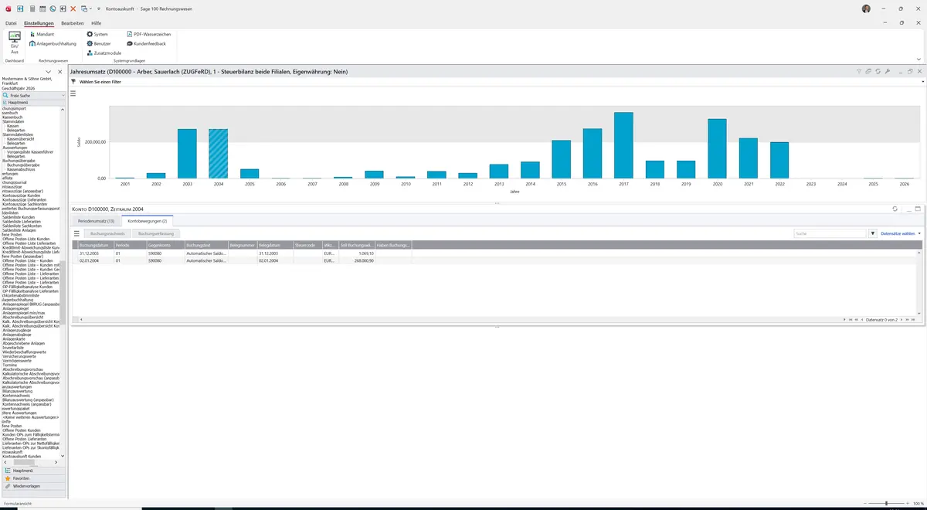The height and width of the screenshot is (510, 927).
Task: Click the calendar icon in quick access toolbar
Action: pos(42,8)
